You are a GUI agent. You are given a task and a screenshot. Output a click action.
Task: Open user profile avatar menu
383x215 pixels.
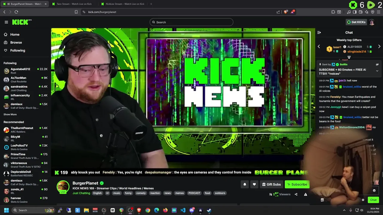pos(372,22)
